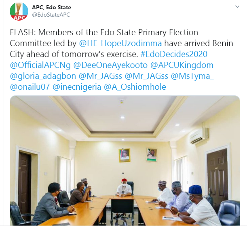This screenshot has height=228, width=247.
Task: Click the air conditioner in the photo
Action: pyautogui.click(x=198, y=136)
